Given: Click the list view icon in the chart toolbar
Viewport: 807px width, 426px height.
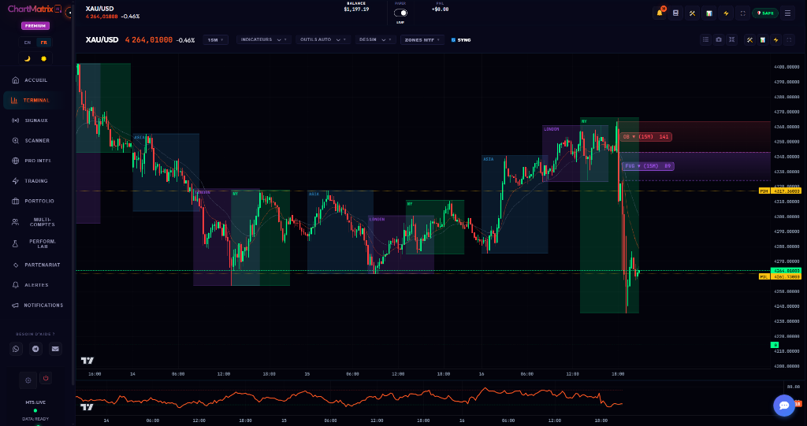Looking at the screenshot, I should (x=705, y=39).
